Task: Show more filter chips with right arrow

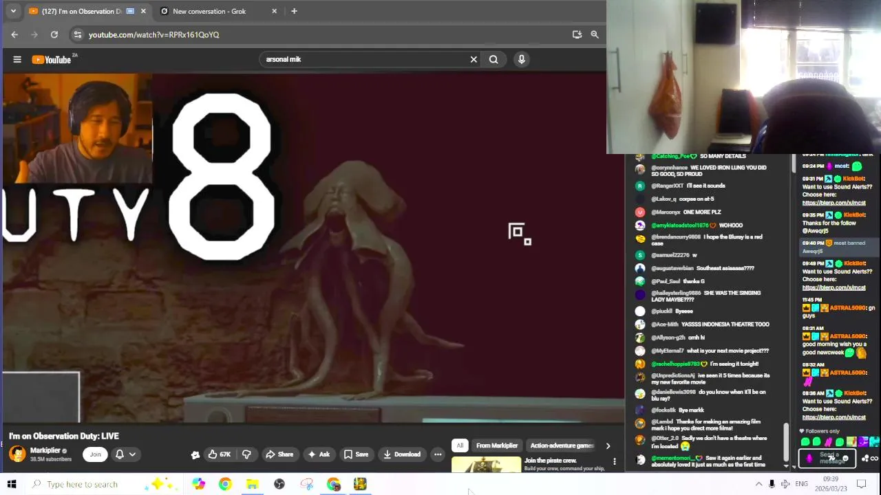Action: pyautogui.click(x=608, y=445)
